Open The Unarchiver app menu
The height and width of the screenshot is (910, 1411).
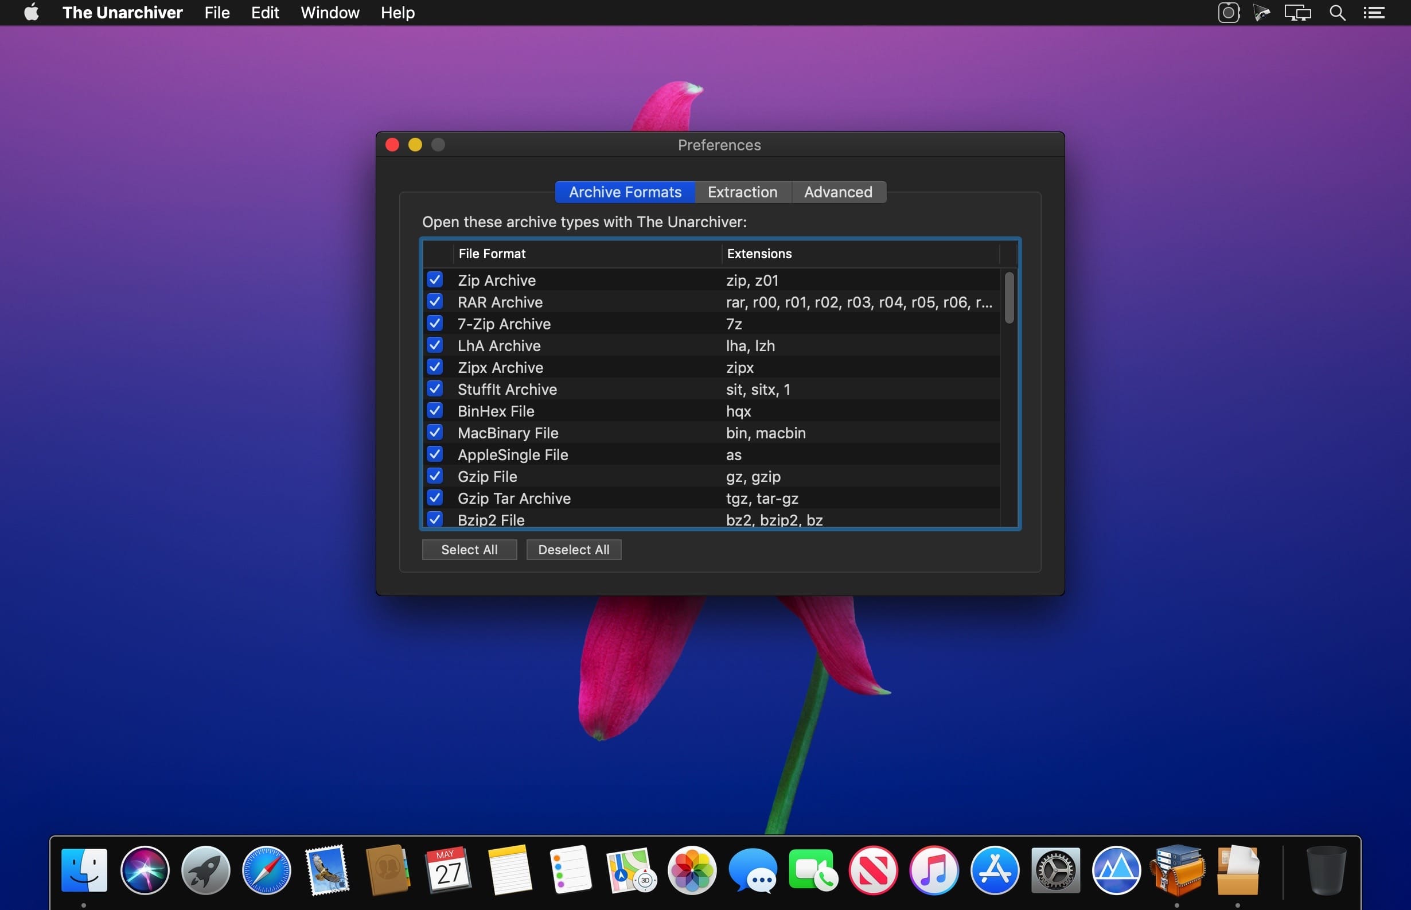pyautogui.click(x=122, y=13)
